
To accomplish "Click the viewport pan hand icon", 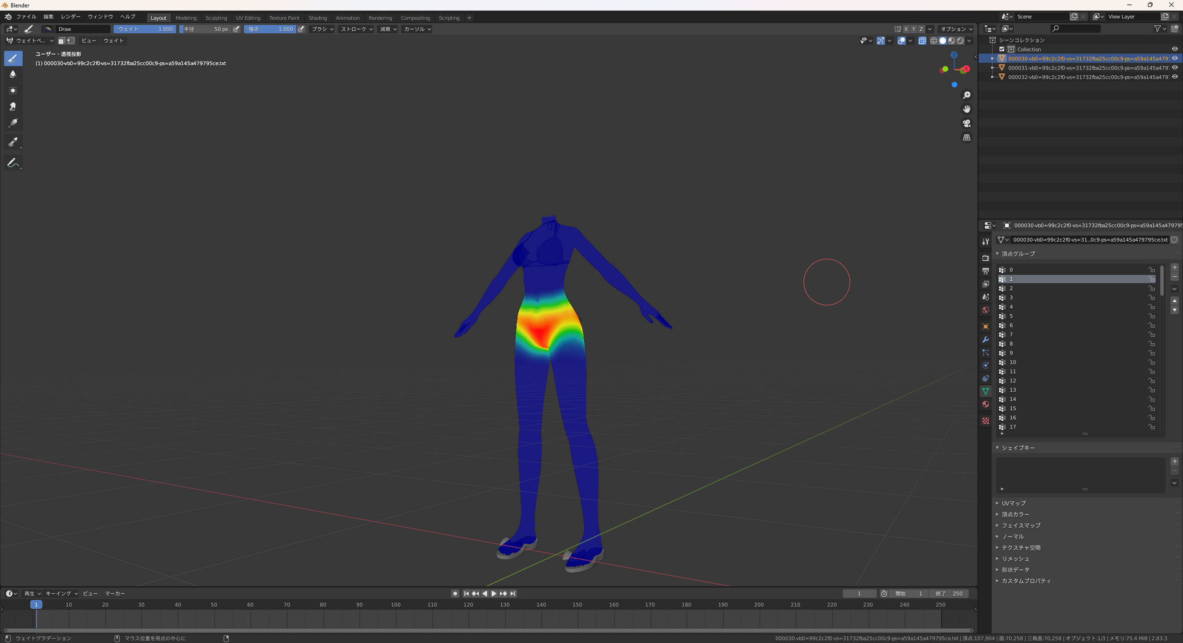I will pos(967,109).
